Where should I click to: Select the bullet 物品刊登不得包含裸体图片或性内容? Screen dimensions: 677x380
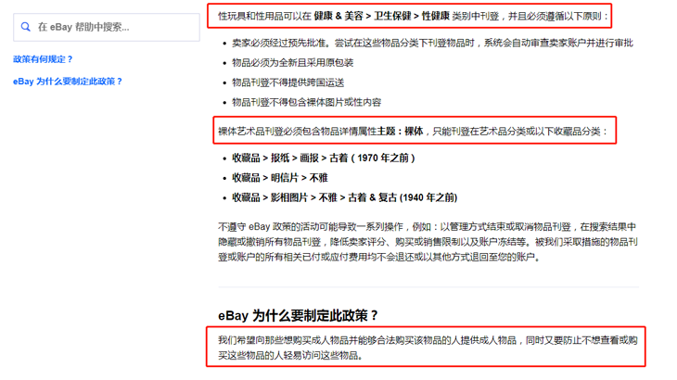[x=307, y=103]
